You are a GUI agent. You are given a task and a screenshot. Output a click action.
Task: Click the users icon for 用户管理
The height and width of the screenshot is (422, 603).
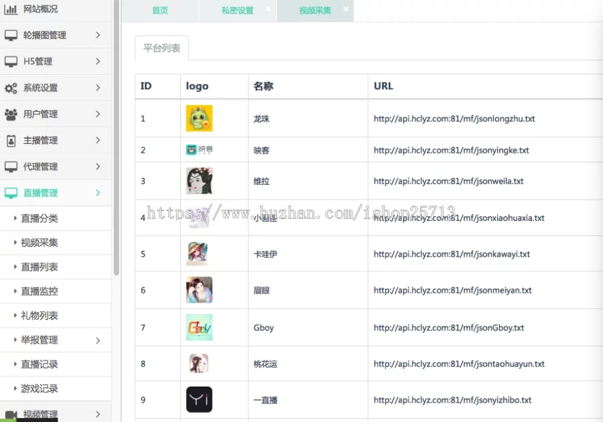click(11, 114)
